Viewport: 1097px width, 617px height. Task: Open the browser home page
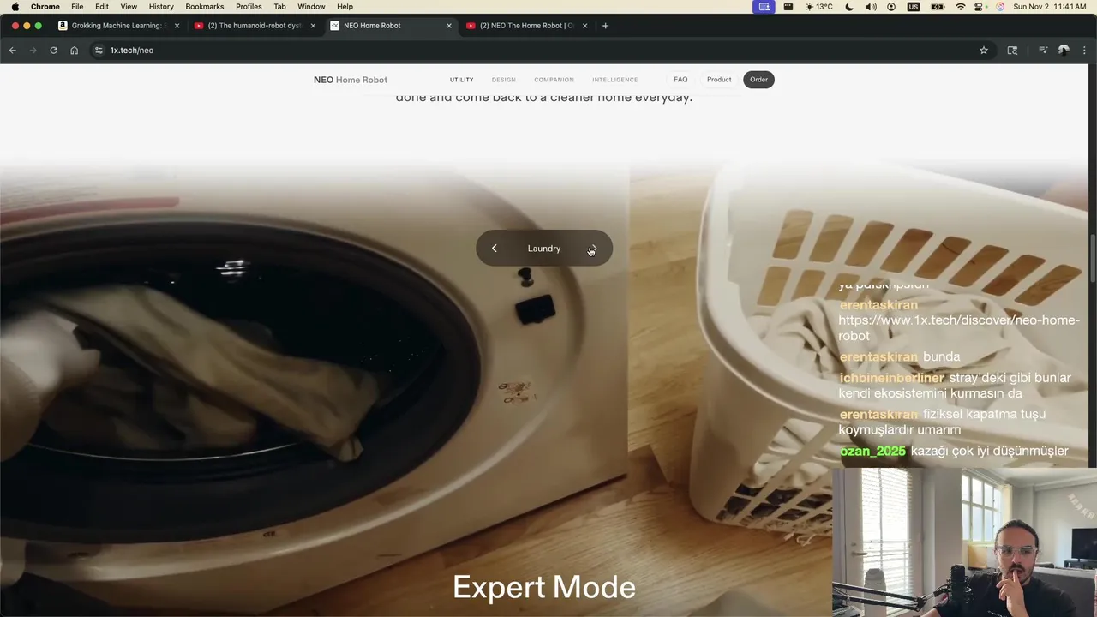(x=74, y=51)
